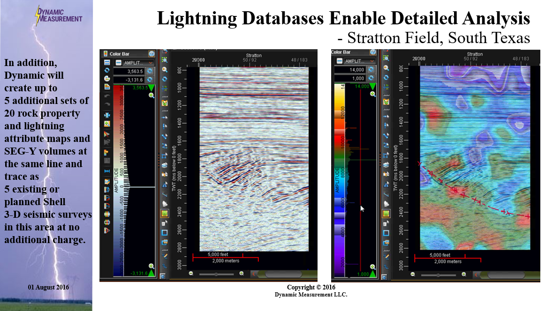The width and height of the screenshot is (553, 311).
Task: Toggle highlighted green square tool in right viewer
Action: (x=386, y=214)
